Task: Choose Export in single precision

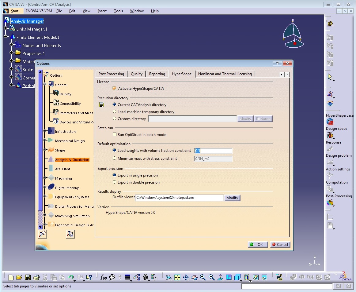Action: [115, 175]
